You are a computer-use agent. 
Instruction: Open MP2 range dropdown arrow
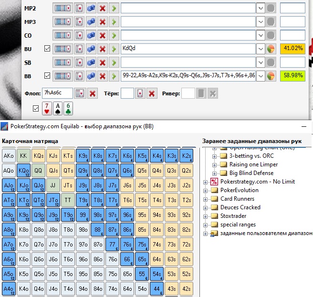[x=261, y=9]
